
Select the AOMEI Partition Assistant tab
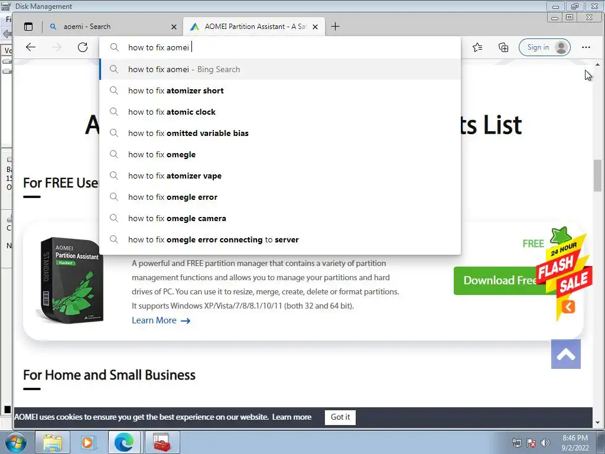pyautogui.click(x=254, y=27)
